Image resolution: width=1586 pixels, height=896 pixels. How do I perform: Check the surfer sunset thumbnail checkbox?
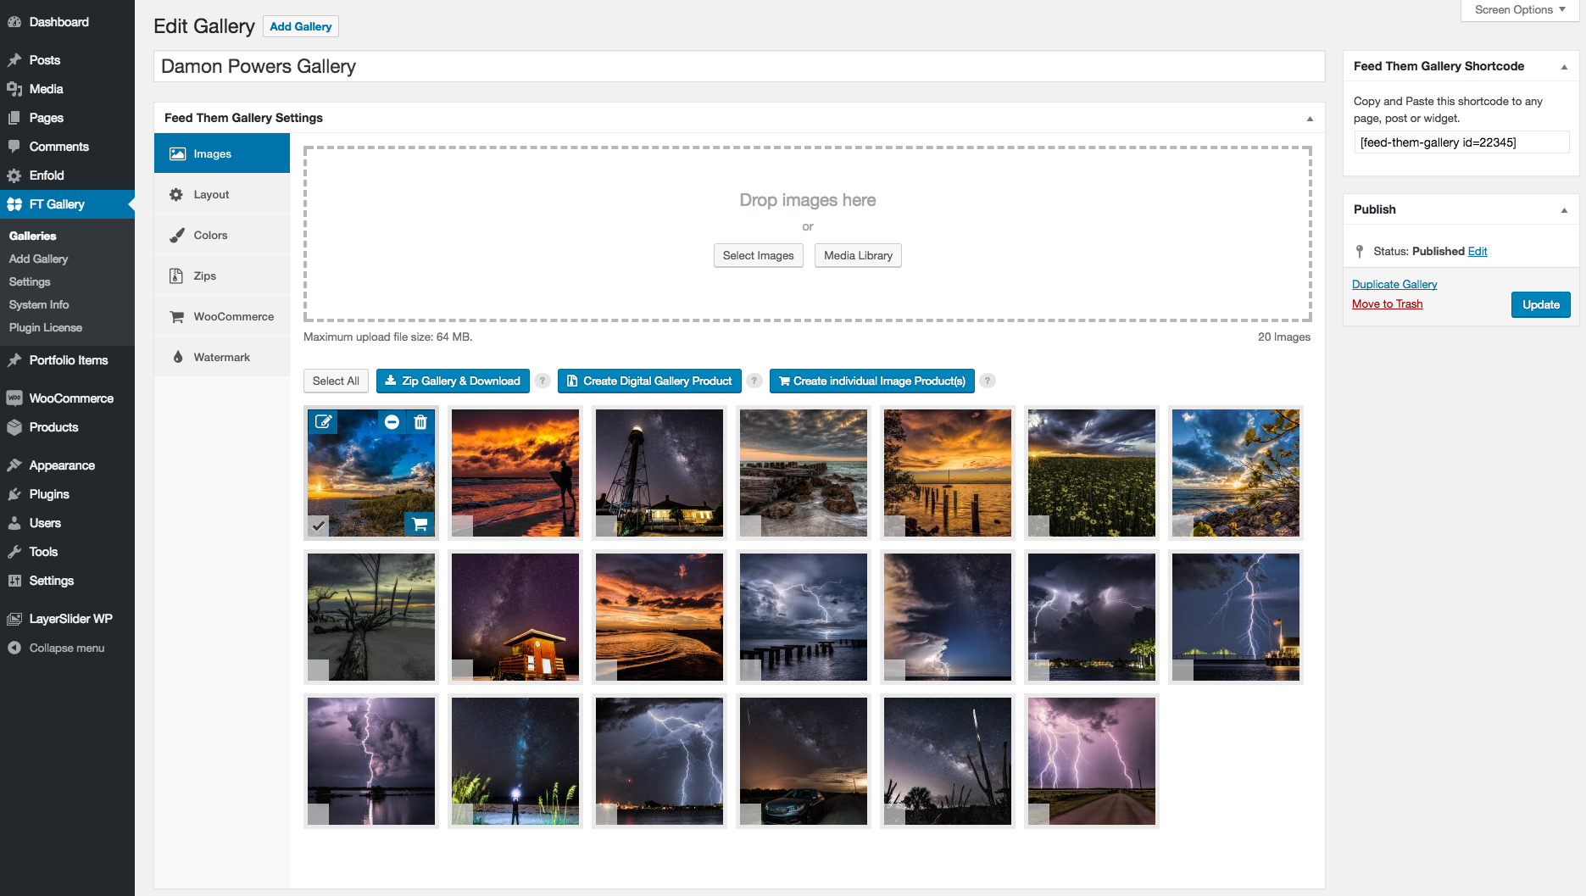click(462, 526)
